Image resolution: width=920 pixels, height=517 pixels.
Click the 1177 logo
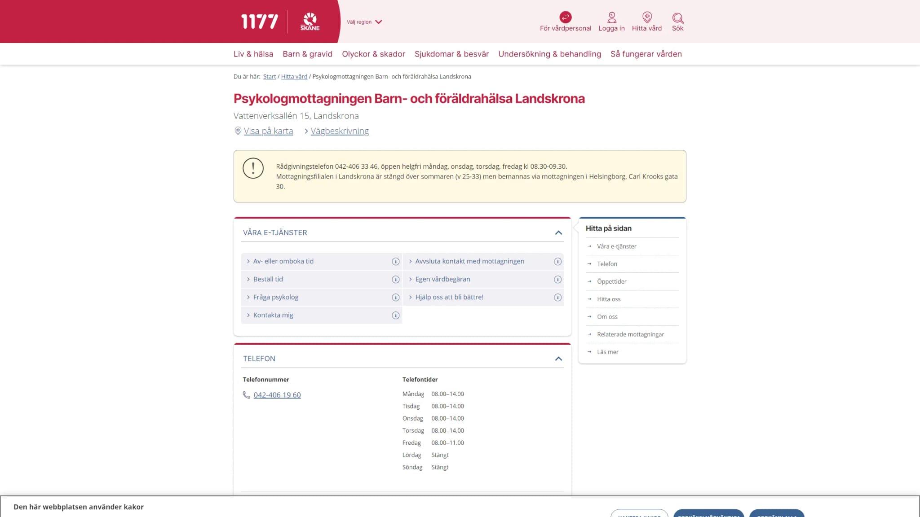point(260,22)
